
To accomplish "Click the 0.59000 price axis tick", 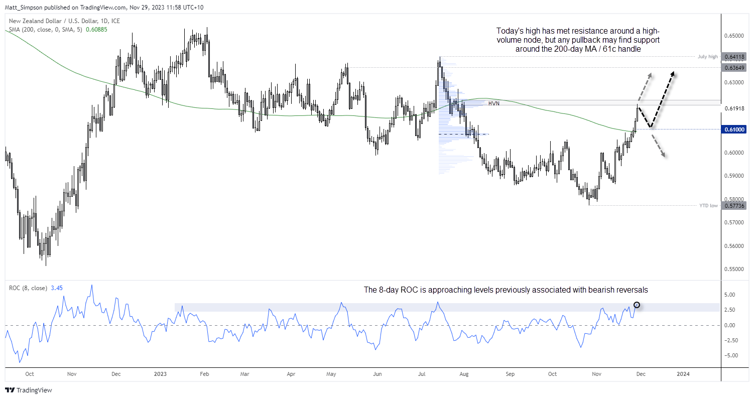I will (734, 176).
